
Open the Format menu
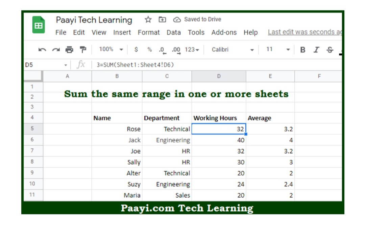pos(148,32)
